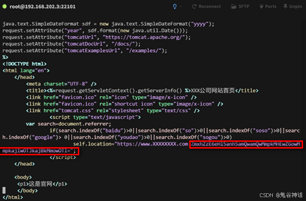
Task: Click the Unpin button
Action: (293, 6)
